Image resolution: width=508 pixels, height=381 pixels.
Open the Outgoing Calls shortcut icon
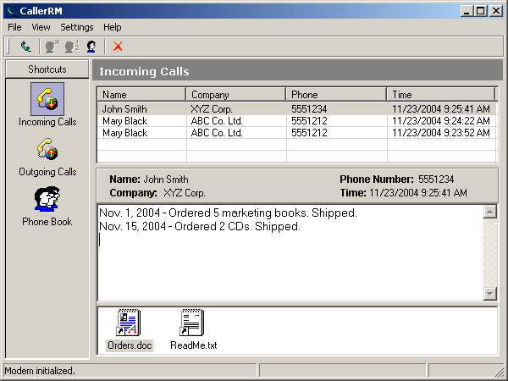[47, 149]
